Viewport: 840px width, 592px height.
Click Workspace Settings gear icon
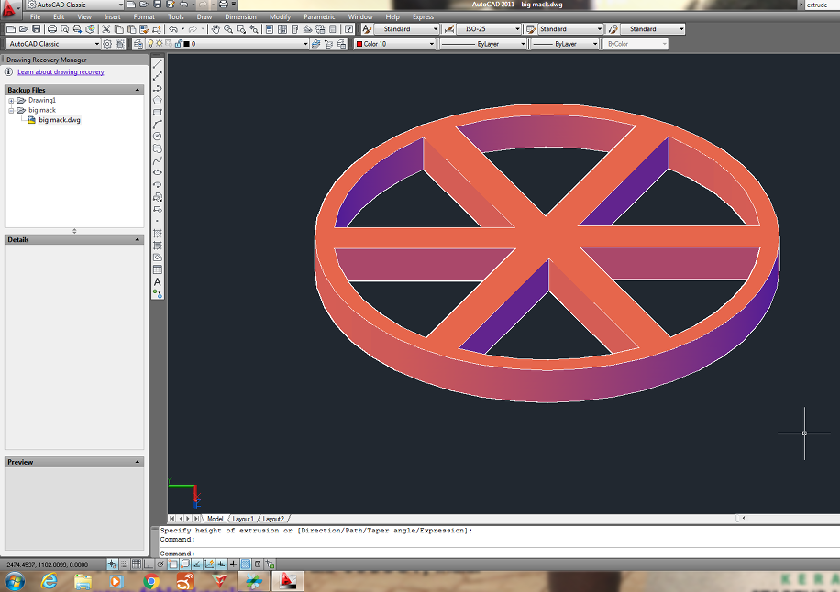pos(107,44)
